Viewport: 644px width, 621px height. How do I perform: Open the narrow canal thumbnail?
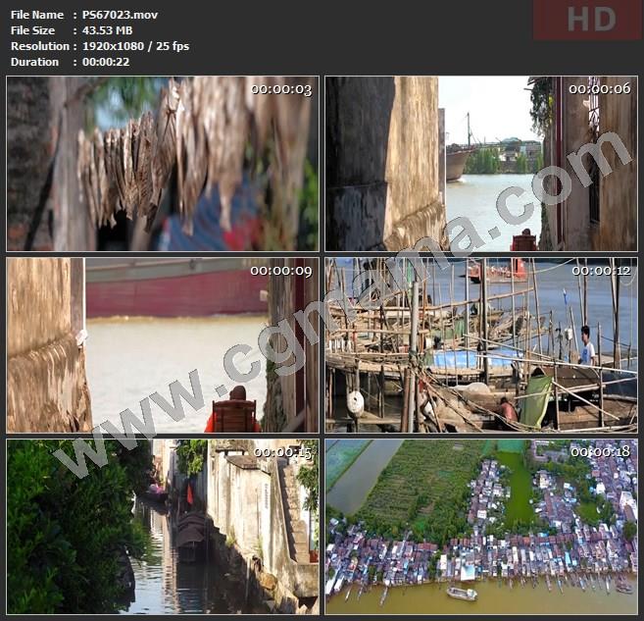[162, 527]
